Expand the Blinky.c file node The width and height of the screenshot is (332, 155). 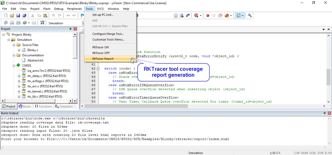click(x=19, y=50)
